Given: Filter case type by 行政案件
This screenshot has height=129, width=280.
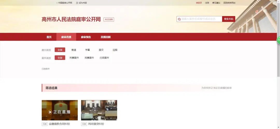Looking at the screenshot, I should pyautogui.click(x=104, y=58).
